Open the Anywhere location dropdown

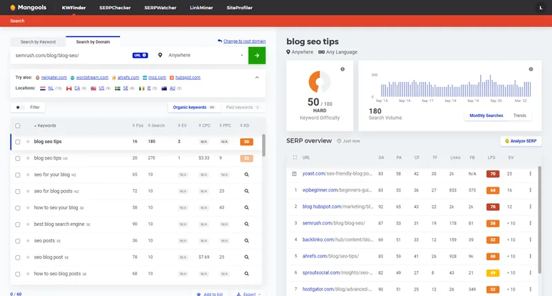tap(200, 55)
